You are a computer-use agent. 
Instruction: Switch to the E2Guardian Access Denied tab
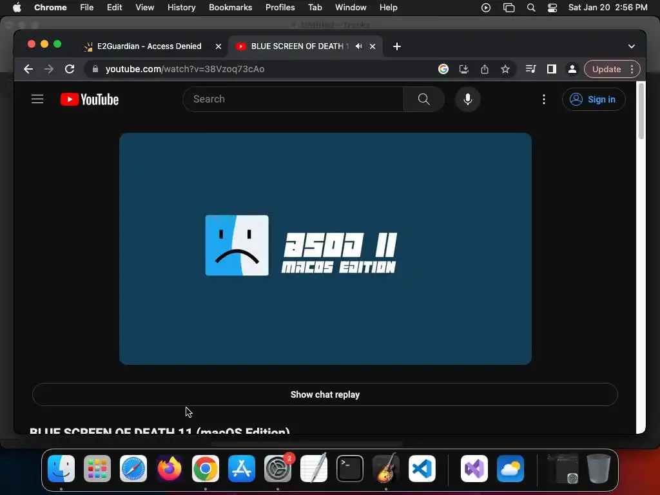[x=149, y=46]
